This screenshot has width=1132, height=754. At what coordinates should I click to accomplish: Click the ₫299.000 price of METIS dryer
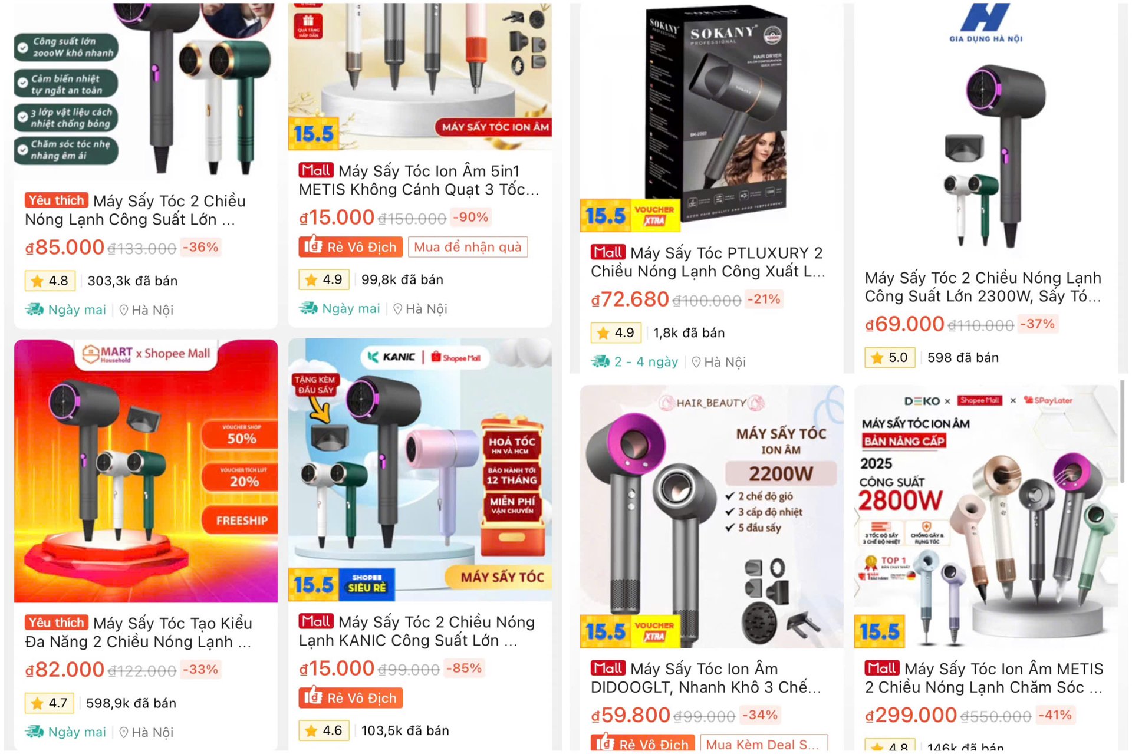[x=910, y=715]
